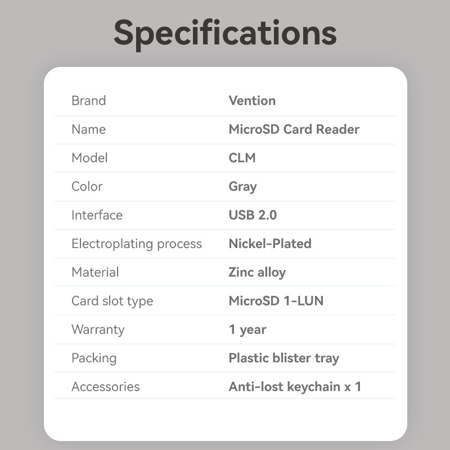Click the Model row label
The image size is (450, 450).
coord(89,158)
